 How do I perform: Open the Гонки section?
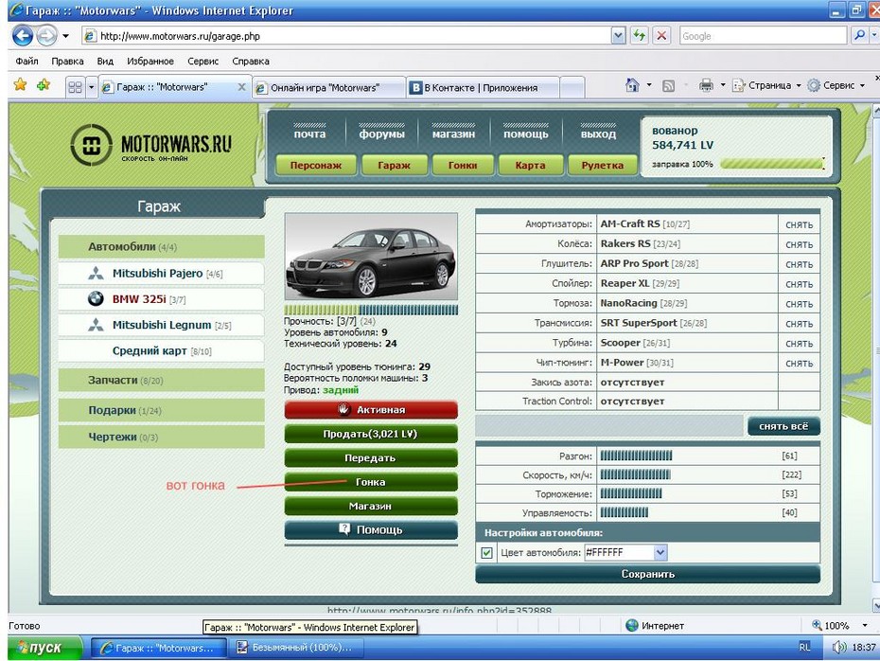463,165
